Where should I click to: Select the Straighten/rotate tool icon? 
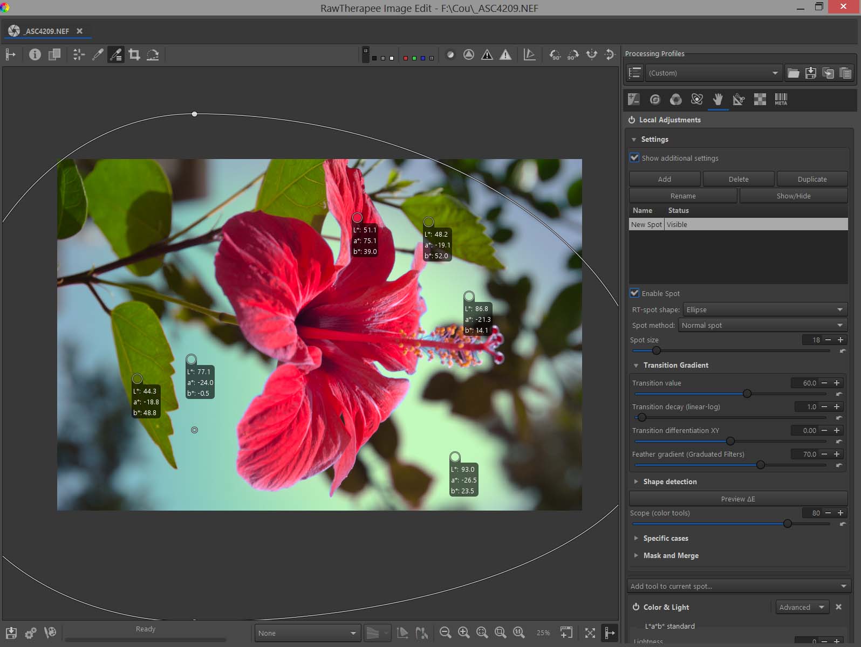coord(153,54)
